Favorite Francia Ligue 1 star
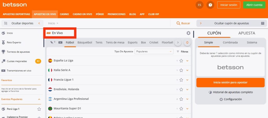The image size is (268, 118). pos(181,80)
